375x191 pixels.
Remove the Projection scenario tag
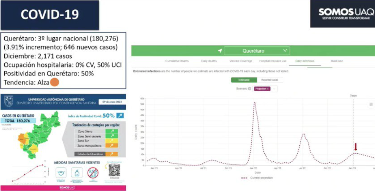coord(268,89)
